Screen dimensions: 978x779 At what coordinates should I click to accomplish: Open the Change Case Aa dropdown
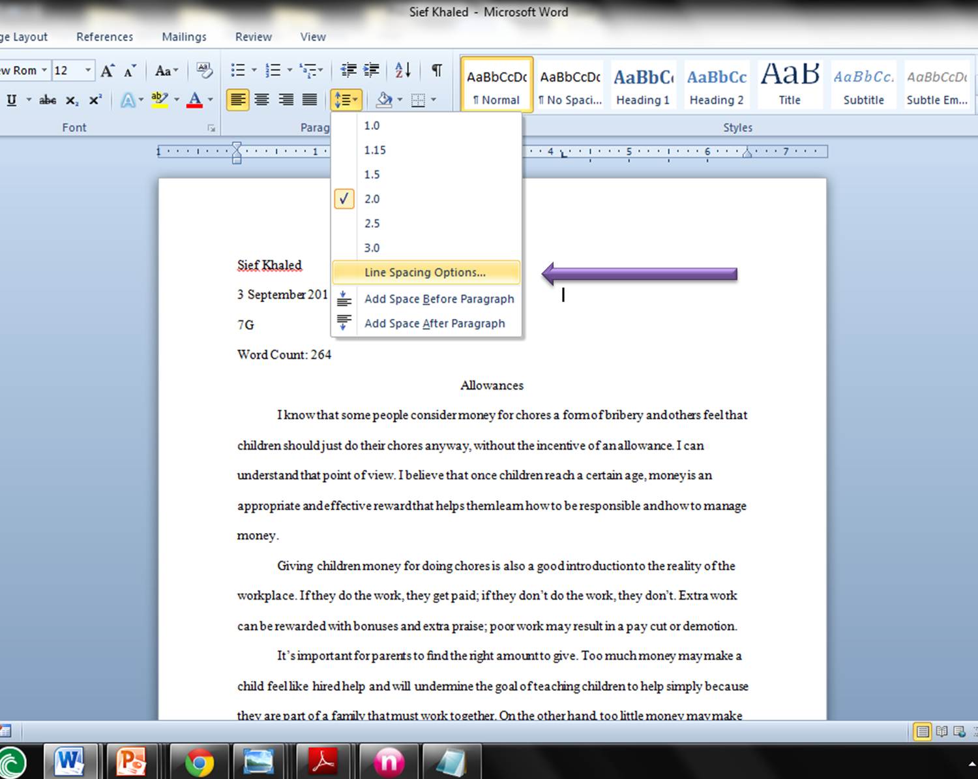(x=167, y=70)
